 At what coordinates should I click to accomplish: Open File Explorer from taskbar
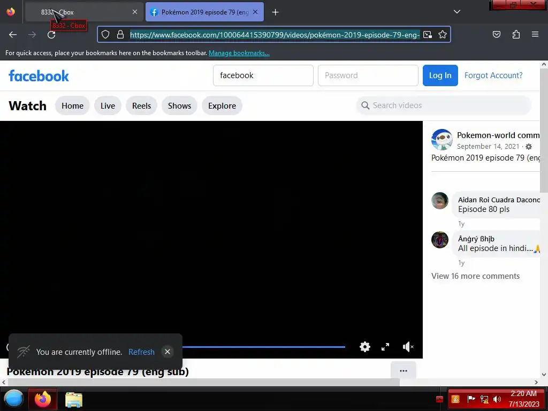(x=73, y=399)
